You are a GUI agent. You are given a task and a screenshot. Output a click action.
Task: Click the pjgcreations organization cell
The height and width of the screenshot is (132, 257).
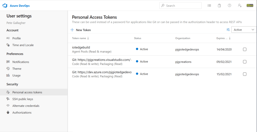(183, 62)
